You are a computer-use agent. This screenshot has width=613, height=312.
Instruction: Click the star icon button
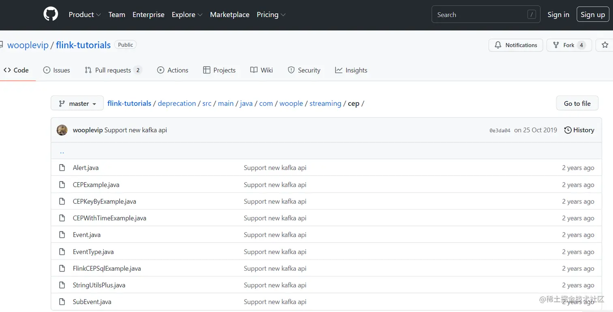605,45
